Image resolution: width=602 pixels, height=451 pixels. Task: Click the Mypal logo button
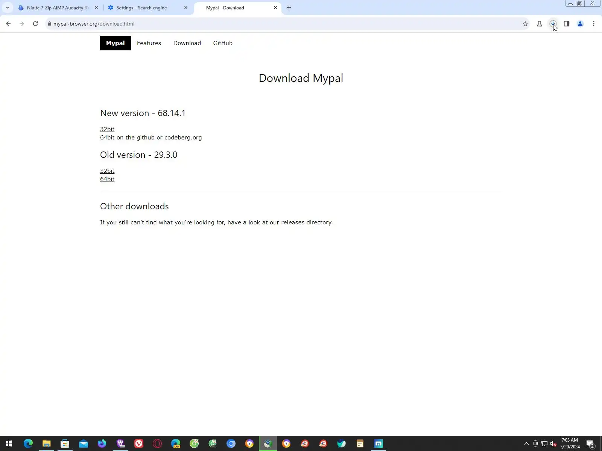click(x=116, y=43)
